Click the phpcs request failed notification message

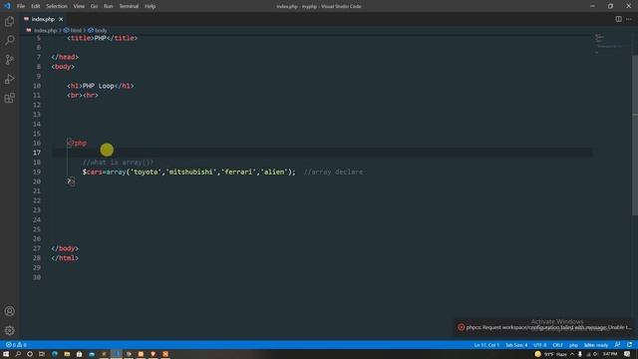click(x=548, y=327)
